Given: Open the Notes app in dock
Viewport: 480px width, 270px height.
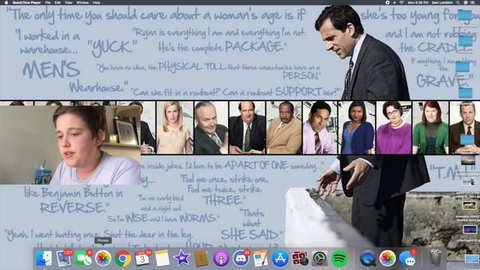Looking at the screenshot, I should [x=162, y=259].
